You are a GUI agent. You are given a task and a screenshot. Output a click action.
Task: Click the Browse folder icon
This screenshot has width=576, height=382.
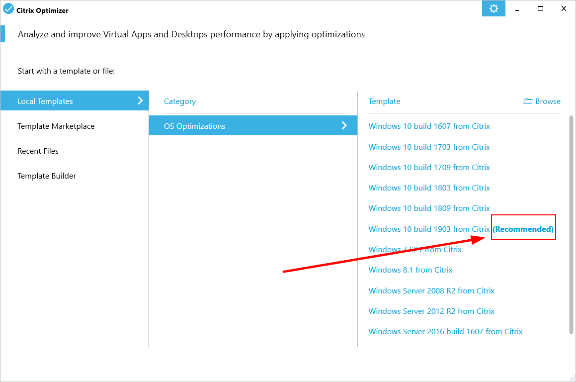point(528,101)
